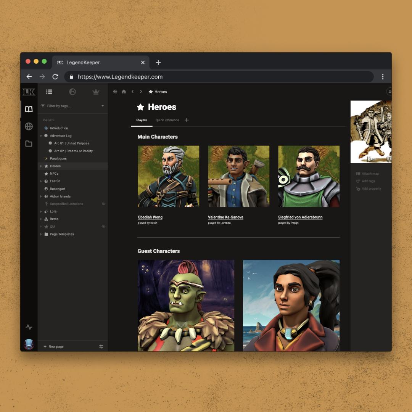Open the folder assets icon in left rail

(x=29, y=144)
